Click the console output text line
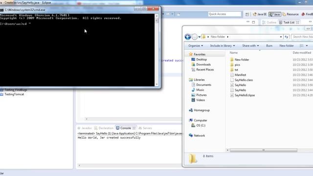Image resolution: width=313 pixels, height=176 pixels. point(109,138)
